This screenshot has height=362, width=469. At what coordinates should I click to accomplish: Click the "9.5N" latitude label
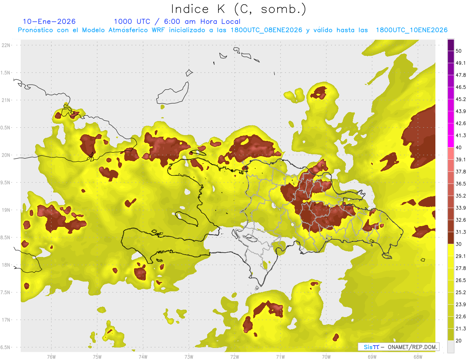(6, 183)
